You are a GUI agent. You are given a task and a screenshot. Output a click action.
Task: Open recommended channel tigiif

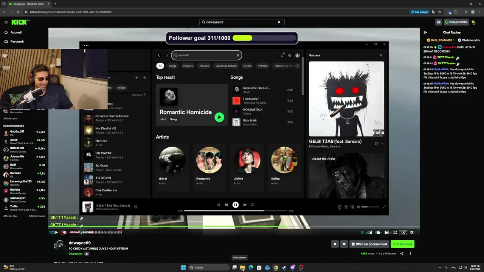pyautogui.click(x=24, y=166)
